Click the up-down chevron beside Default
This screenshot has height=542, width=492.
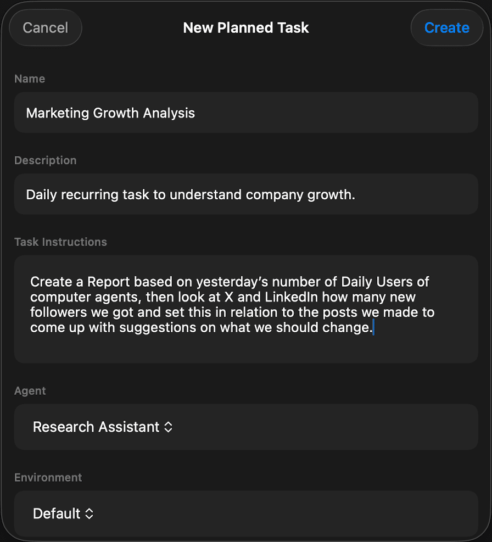[x=89, y=513]
